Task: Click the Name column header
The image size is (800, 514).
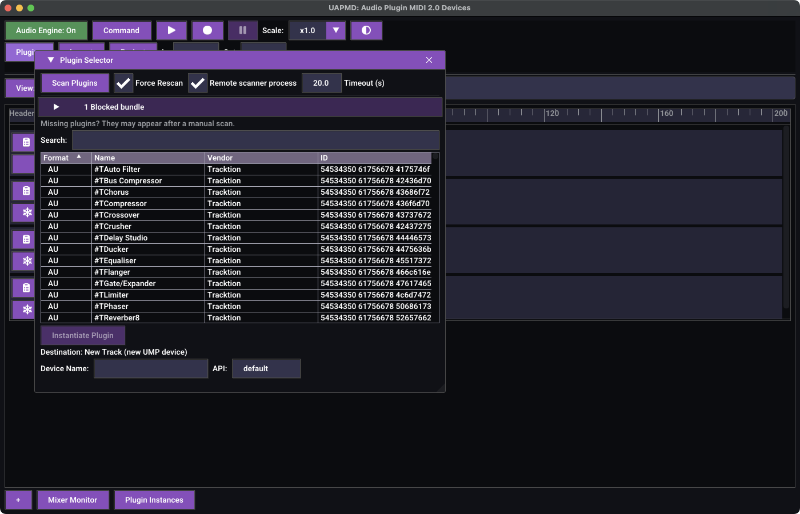Action: point(148,158)
